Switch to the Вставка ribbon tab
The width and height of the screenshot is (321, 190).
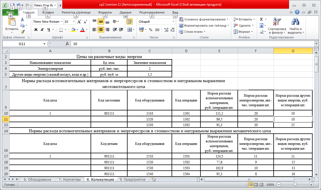[x=48, y=12]
